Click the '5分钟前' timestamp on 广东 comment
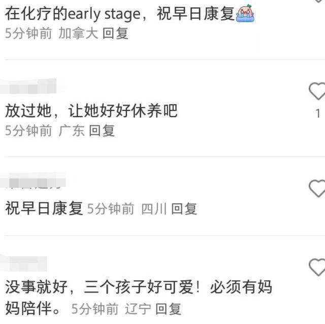The width and height of the screenshot is (325, 324). pyautogui.click(x=28, y=131)
